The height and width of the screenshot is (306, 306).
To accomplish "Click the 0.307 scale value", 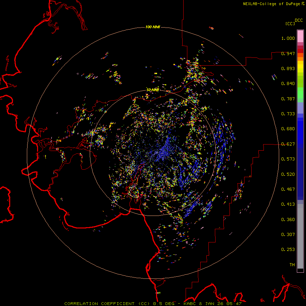I will (x=288, y=235).
